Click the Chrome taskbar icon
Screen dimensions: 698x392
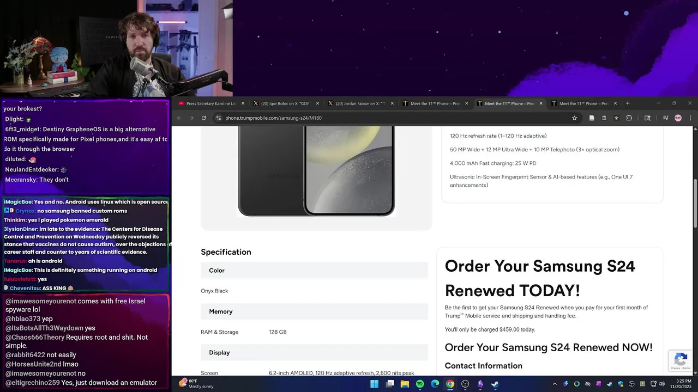(x=450, y=384)
